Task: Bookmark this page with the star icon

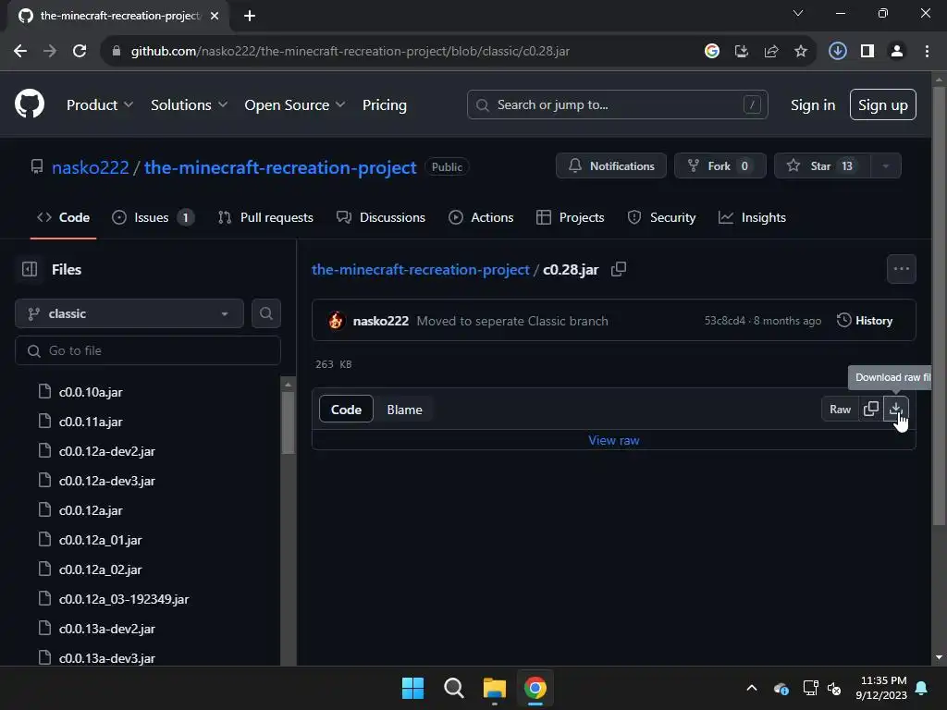Action: (800, 51)
